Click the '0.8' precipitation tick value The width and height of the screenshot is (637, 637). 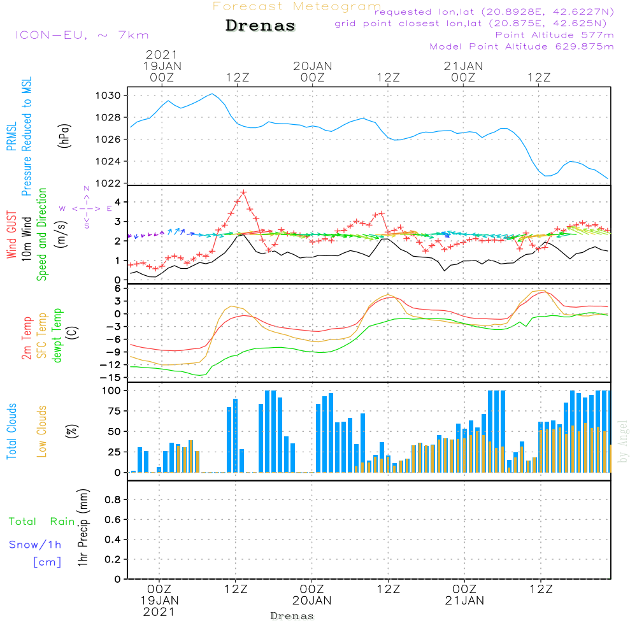click(113, 499)
